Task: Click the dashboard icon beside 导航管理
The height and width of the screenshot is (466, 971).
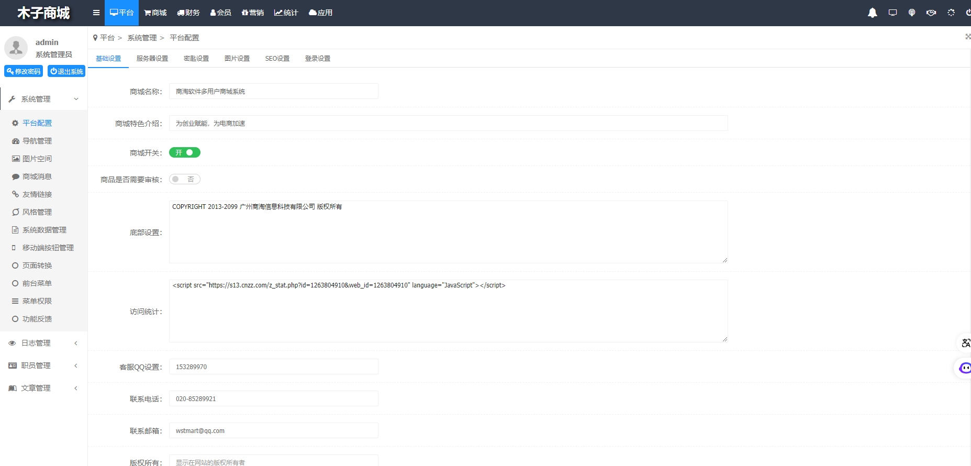Action: click(15, 141)
